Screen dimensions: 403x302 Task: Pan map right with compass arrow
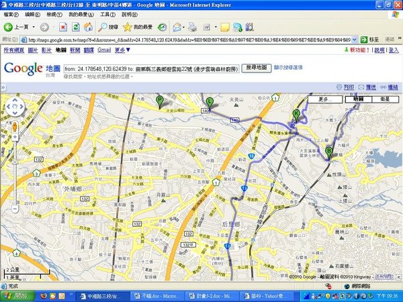21,107
